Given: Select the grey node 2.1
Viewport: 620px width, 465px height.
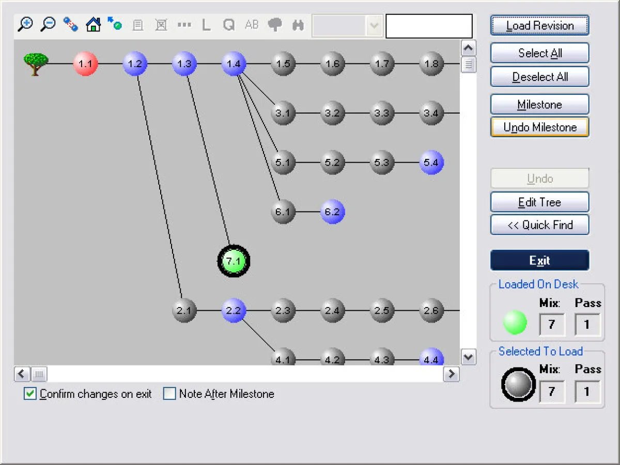Looking at the screenshot, I should pos(184,311).
